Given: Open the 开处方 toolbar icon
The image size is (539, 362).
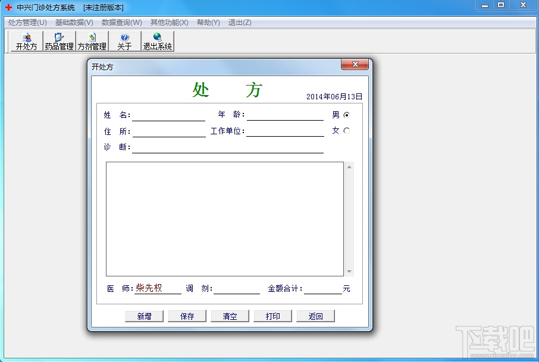Looking at the screenshot, I should (x=26, y=41).
